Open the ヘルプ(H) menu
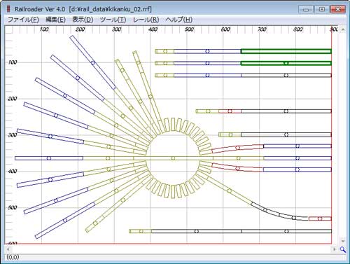The image size is (350, 264). 179,20
